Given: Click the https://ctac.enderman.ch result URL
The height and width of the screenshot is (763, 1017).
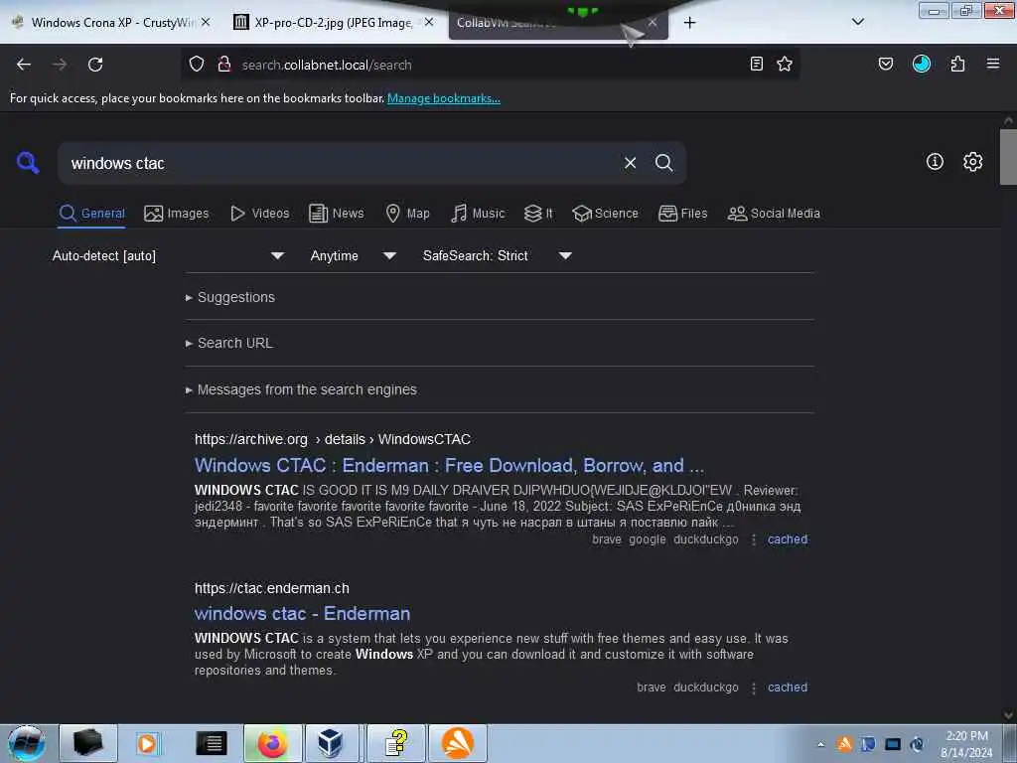Looking at the screenshot, I should pos(272,588).
